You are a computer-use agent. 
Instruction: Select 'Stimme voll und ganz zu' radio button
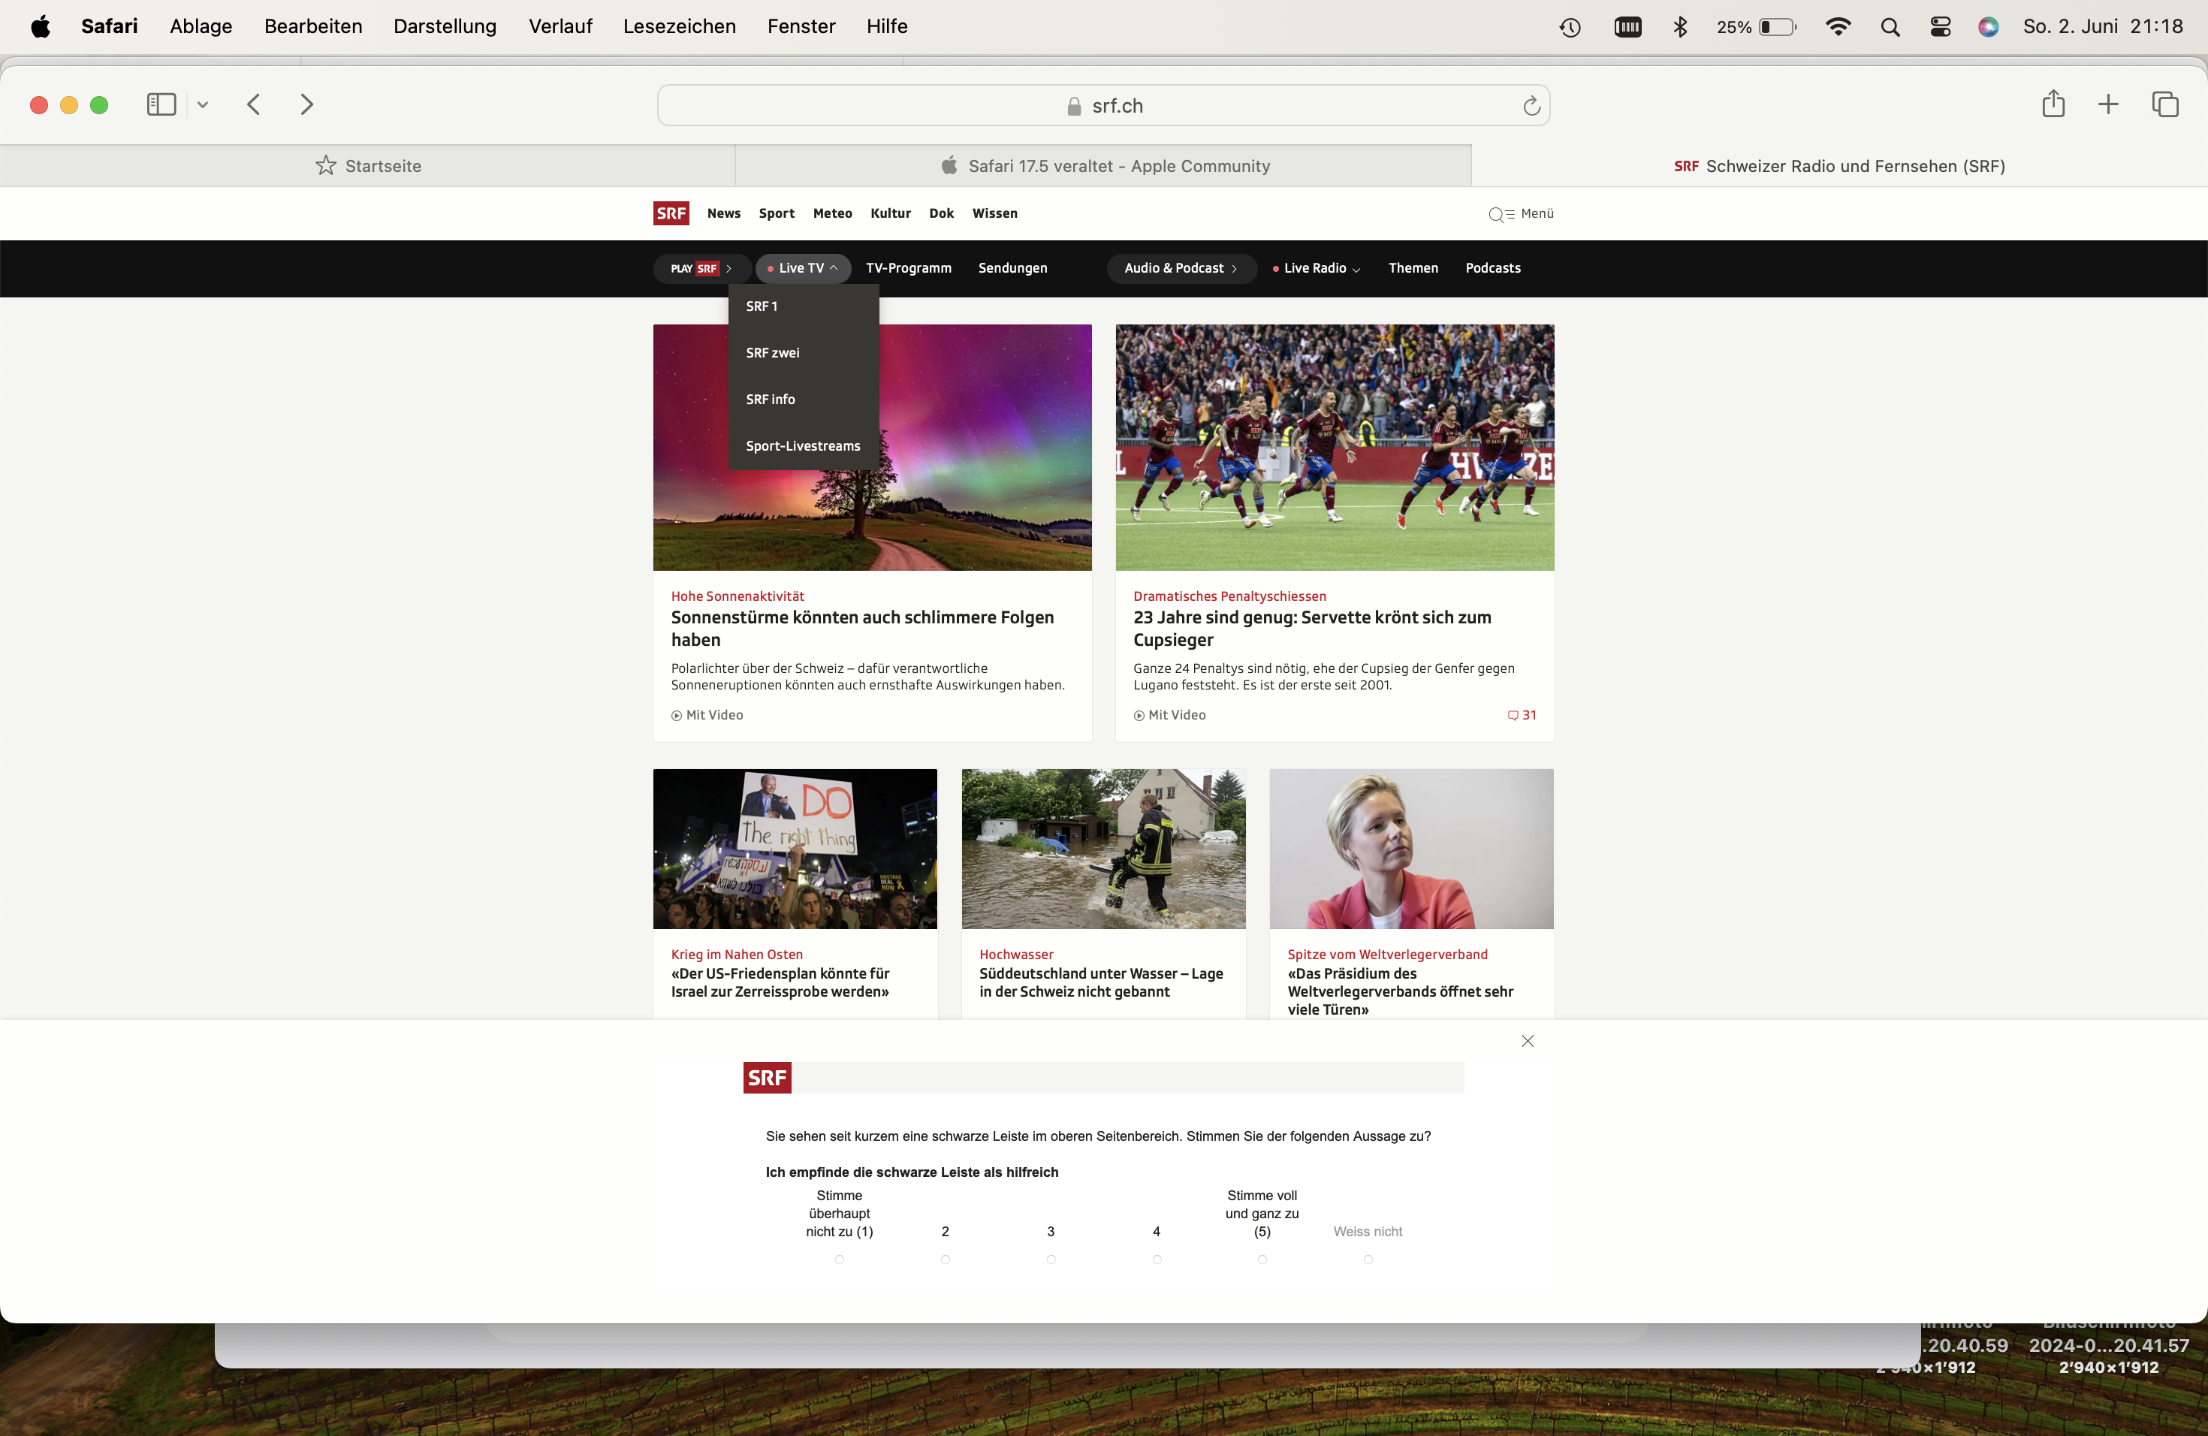pos(1262,1260)
